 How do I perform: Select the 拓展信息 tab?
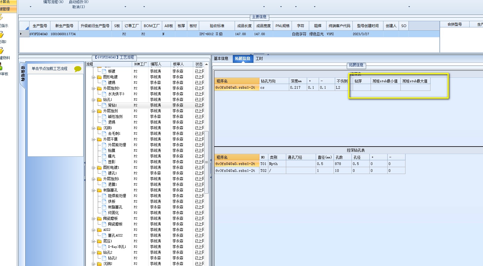coord(242,59)
